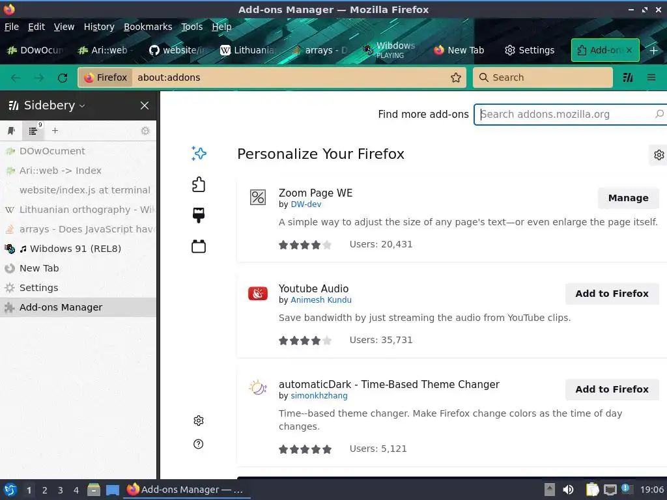Go forward one page
Viewport: 667px width, 500px height.
(x=38, y=77)
